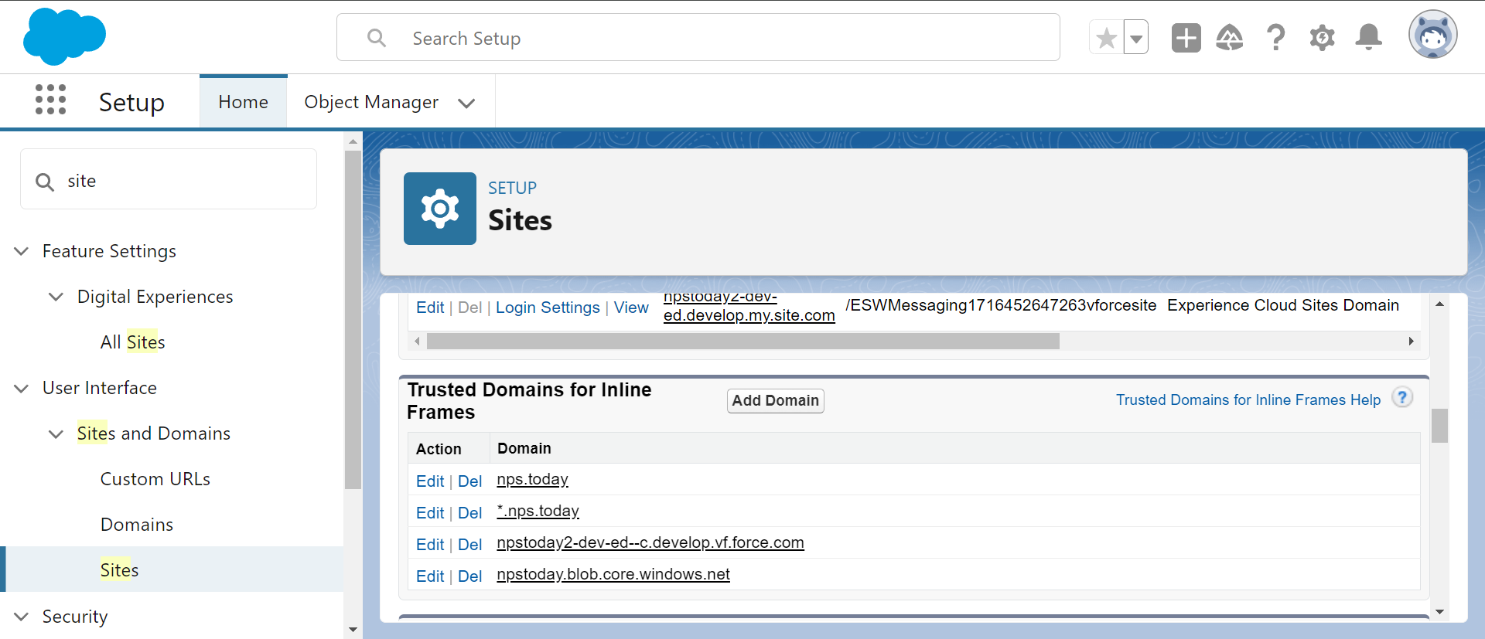Click the Quick Find box containing 'site'
This screenshot has height=639, width=1485.
point(169,179)
